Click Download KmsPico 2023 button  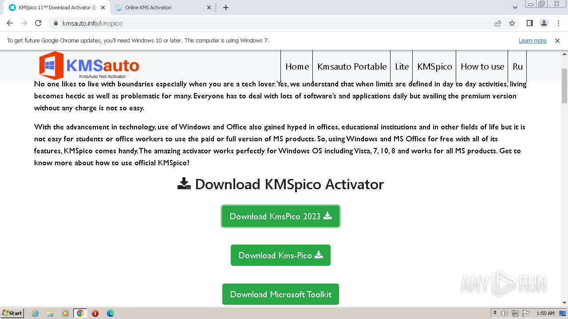[x=280, y=216]
